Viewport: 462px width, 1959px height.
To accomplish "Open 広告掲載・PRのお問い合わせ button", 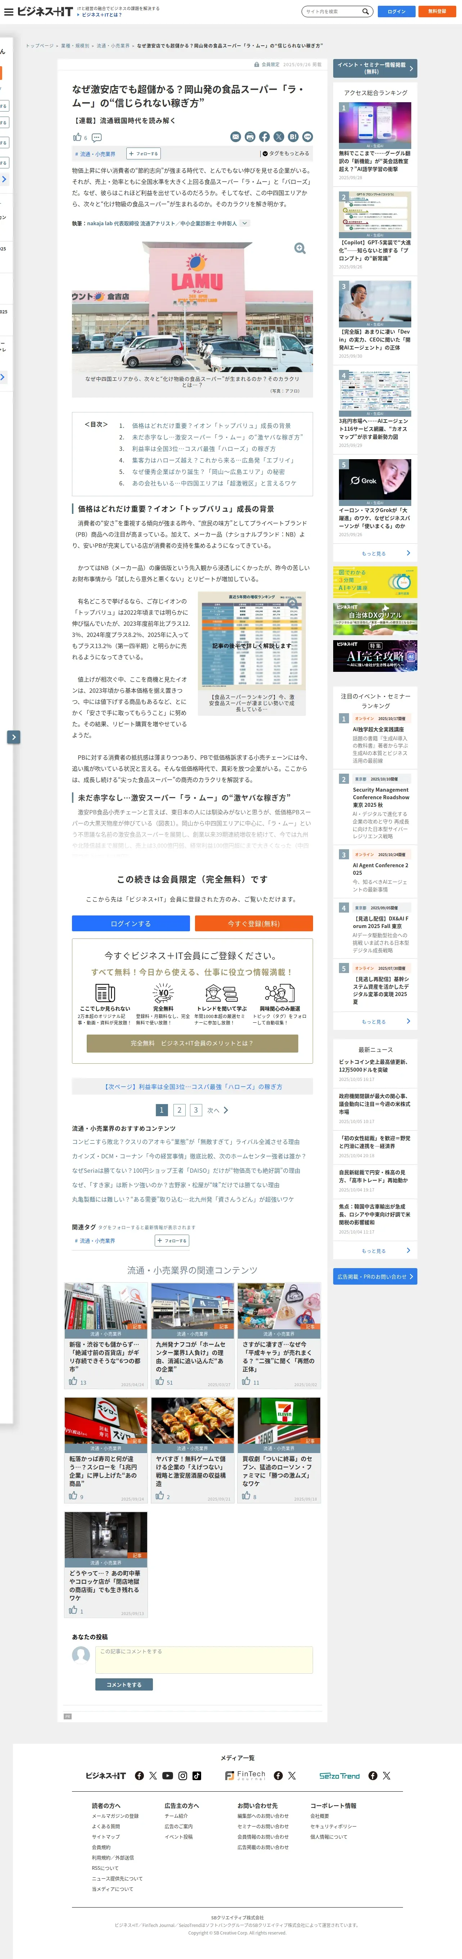I will (x=375, y=1277).
